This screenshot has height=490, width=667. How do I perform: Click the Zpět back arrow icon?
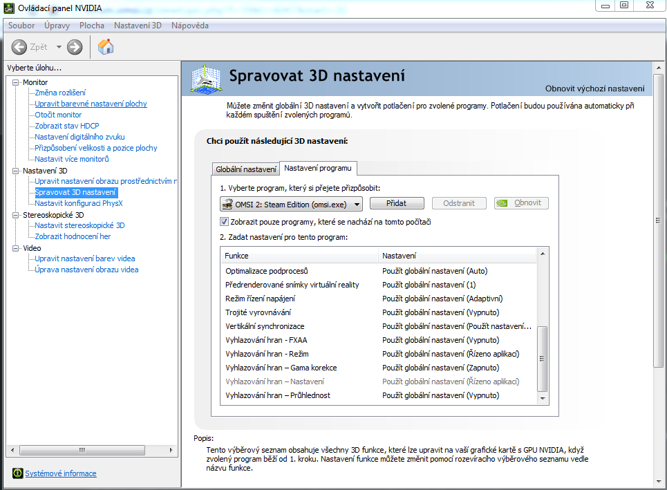(x=19, y=47)
